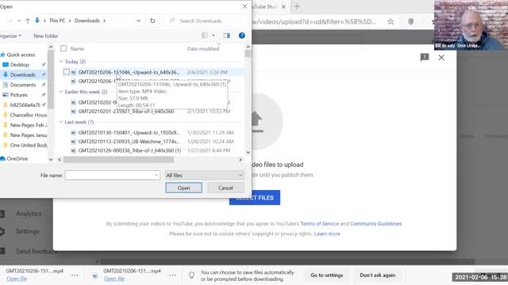Screen dimensions: 508x285
Task: Open options for second downloaded mp4 file
Action: tap(172, 275)
